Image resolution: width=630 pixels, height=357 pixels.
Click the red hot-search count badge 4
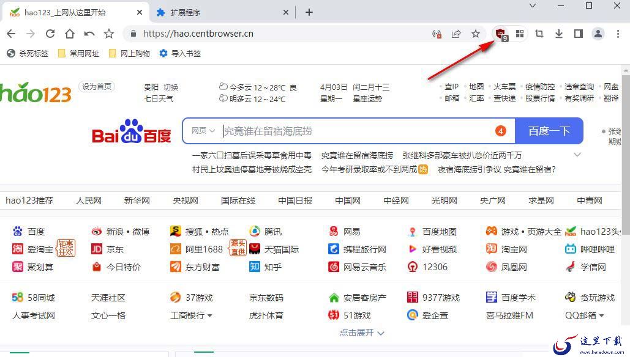coord(501,131)
